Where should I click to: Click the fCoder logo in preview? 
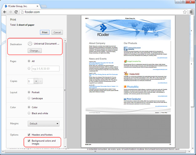click(103, 30)
